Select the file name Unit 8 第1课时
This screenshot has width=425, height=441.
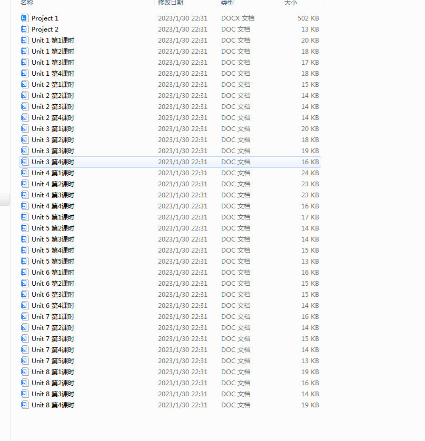pos(53,372)
